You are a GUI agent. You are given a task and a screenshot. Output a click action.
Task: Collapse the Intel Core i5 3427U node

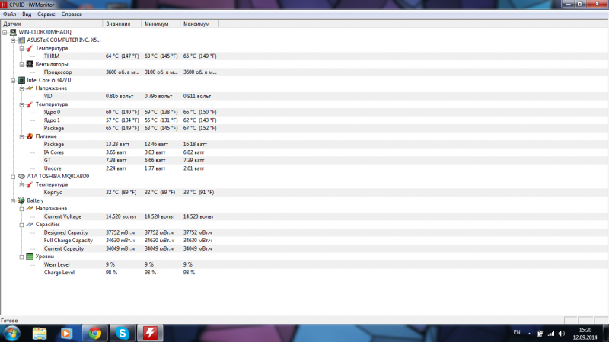point(13,81)
